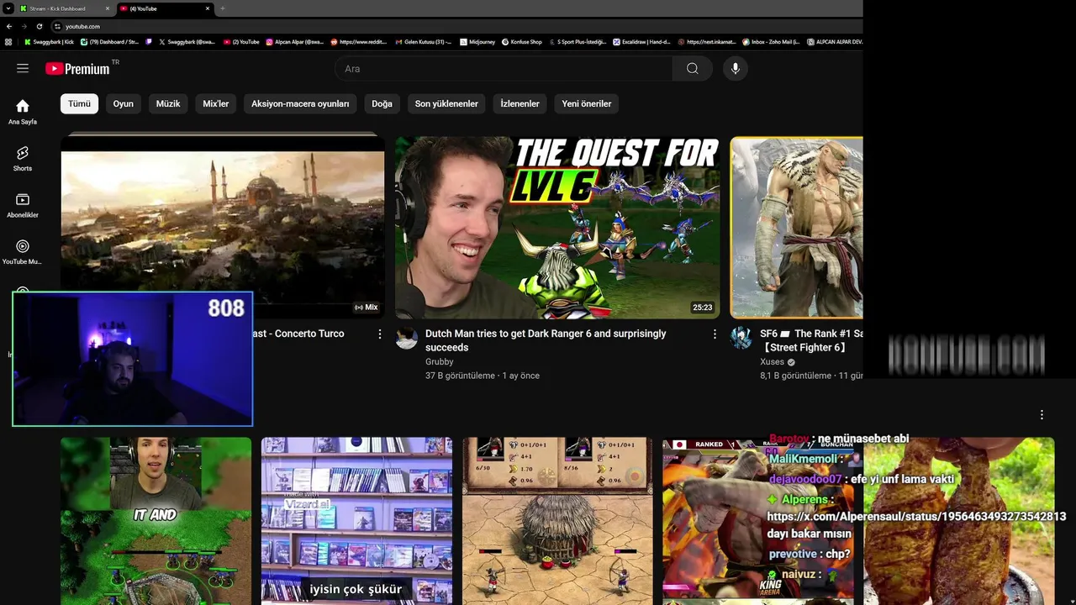
Task: Open the YouTube hamburger guide menu
Action: tap(23, 68)
